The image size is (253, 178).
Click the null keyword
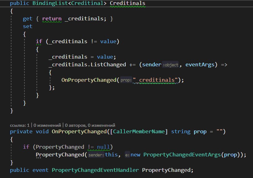coord(103,147)
